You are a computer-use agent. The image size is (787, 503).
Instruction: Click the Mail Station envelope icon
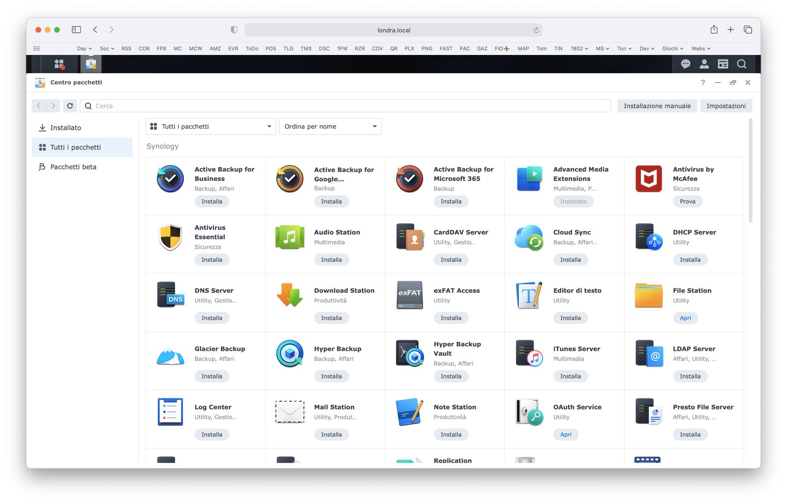coord(290,412)
